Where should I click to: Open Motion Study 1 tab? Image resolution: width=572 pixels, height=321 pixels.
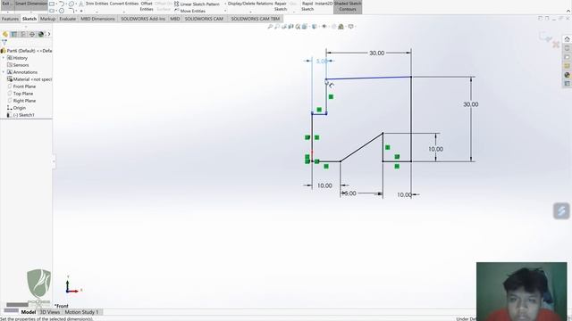[81, 312]
